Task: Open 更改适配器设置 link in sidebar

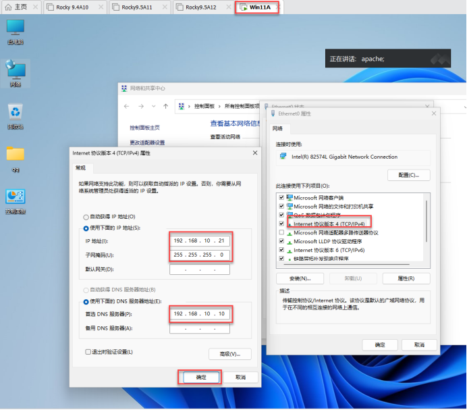Action: point(146,142)
